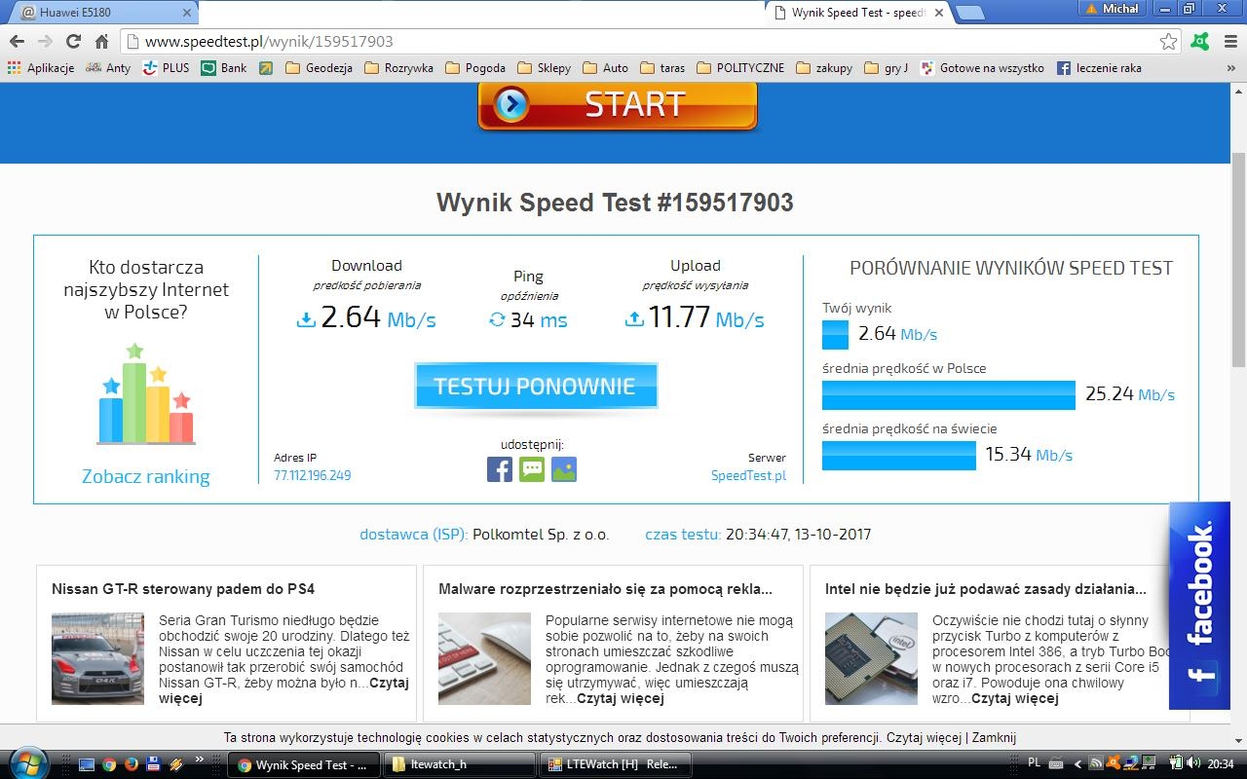Dismiss the cookie notice with Zamknij

pyautogui.click(x=994, y=737)
